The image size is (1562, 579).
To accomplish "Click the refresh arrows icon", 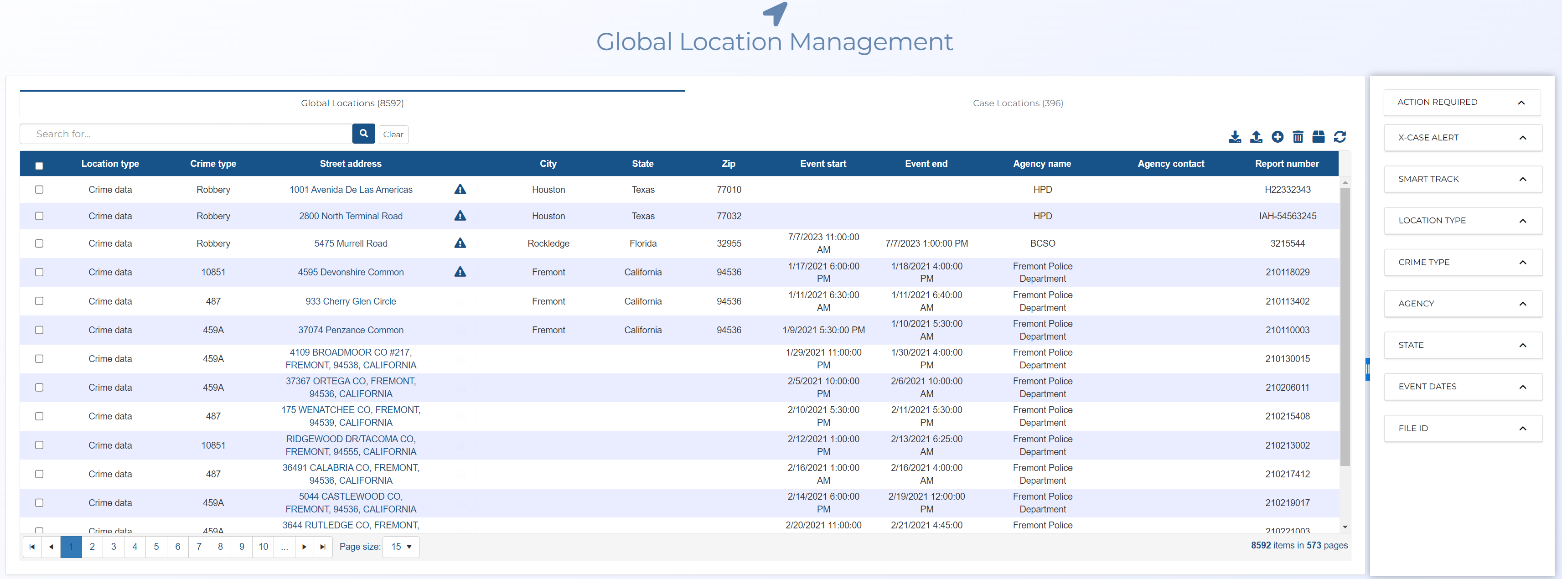I will click(1340, 136).
